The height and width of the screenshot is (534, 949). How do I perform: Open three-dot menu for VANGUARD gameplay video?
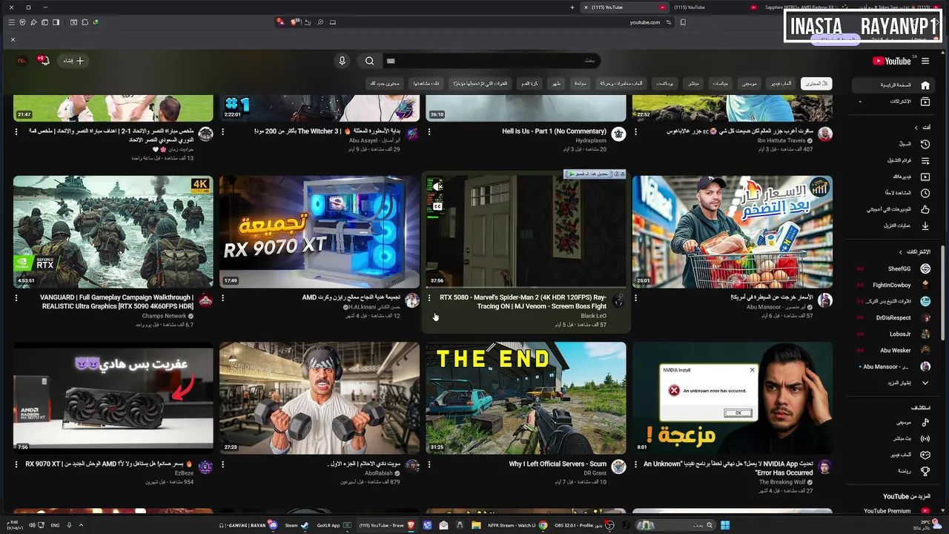tap(16, 297)
